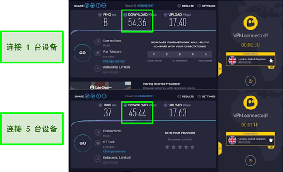Click user icon beside Datacamp Limited in Vox panel
This screenshot has width=283, height=172.
click(98, 69)
